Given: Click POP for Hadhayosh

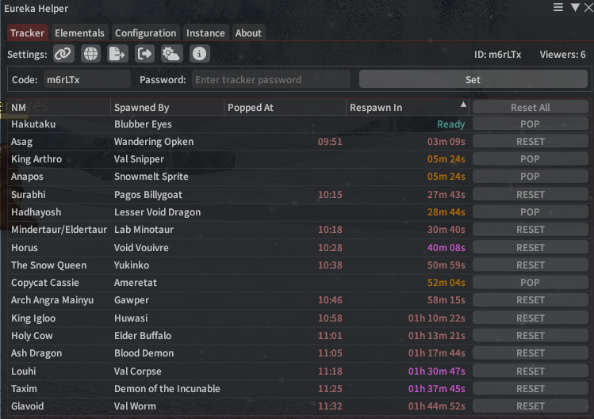Looking at the screenshot, I should (x=530, y=212).
